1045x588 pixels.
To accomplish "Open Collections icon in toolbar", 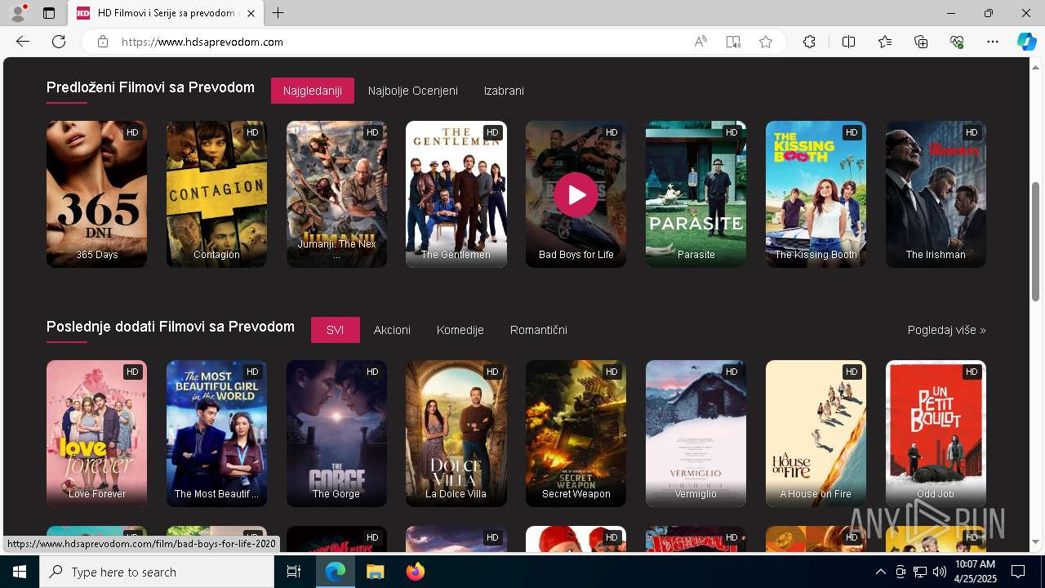I will point(921,42).
